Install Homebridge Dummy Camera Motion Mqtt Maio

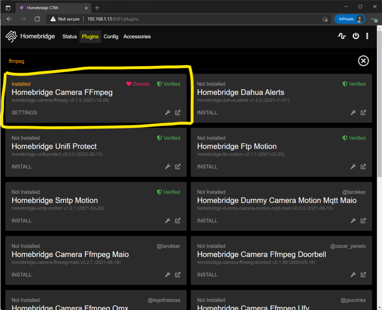tap(207, 221)
